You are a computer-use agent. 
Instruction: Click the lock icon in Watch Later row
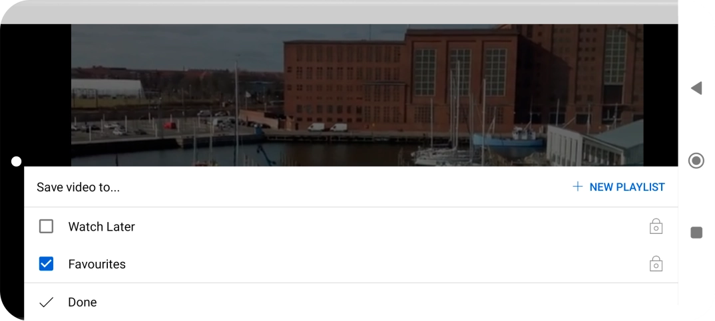pyautogui.click(x=656, y=226)
